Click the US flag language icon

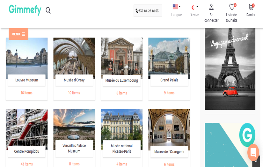point(175,7)
